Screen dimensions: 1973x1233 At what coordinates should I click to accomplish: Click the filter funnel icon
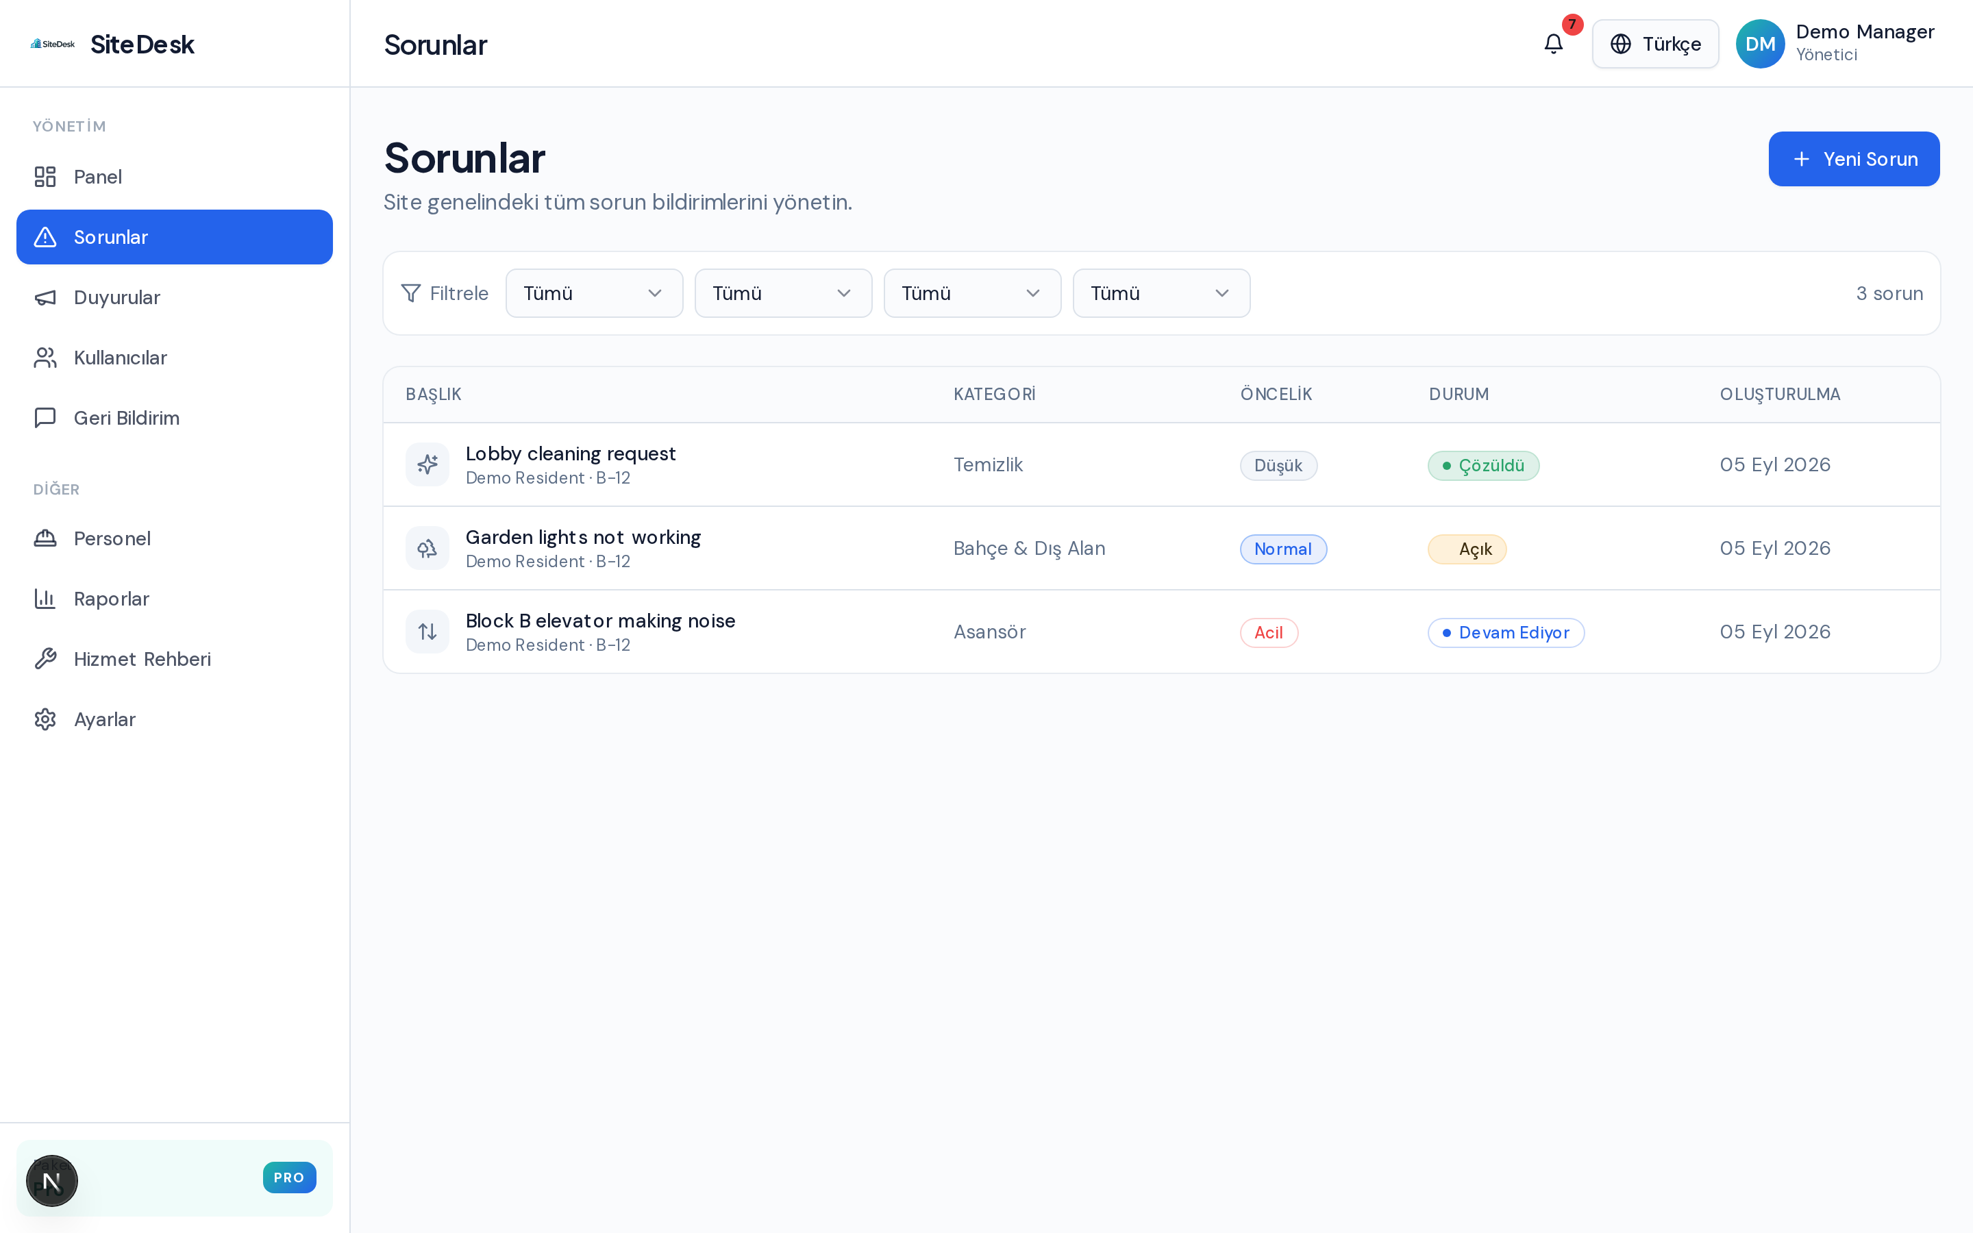tap(411, 292)
